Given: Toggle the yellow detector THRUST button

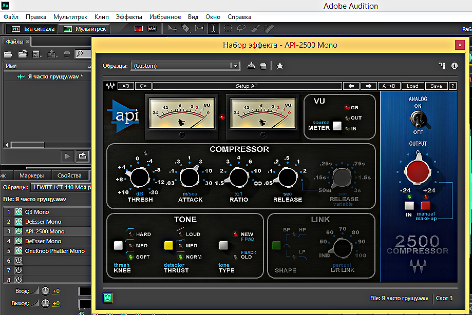Looking at the screenshot, I should click(168, 246).
